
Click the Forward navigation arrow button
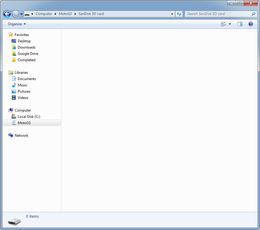[x=15, y=14]
